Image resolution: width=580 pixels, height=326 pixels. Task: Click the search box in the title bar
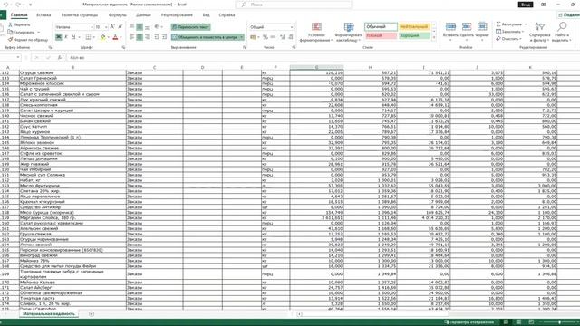(294, 5)
